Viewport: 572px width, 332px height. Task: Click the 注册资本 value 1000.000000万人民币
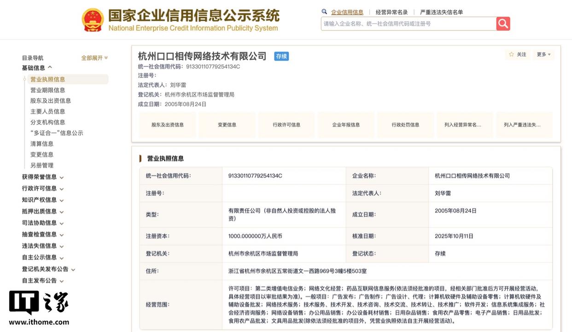(255, 236)
